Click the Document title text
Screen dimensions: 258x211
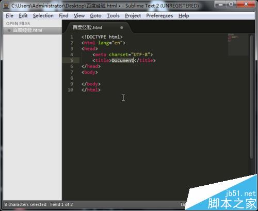[x=122, y=60]
